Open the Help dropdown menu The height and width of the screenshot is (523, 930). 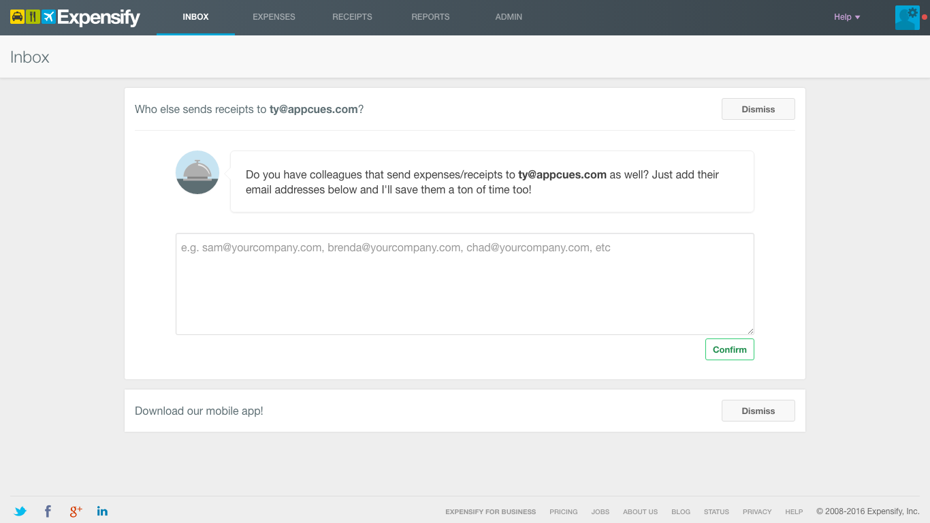point(847,17)
